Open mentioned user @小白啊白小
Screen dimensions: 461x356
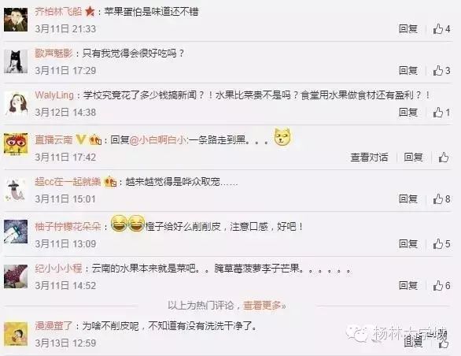coord(158,140)
